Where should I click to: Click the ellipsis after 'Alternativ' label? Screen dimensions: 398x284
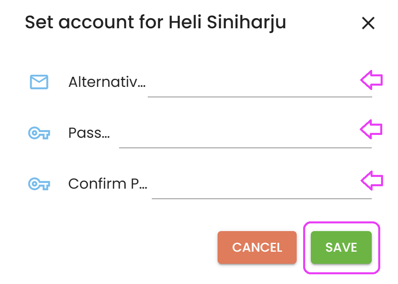coord(142,86)
